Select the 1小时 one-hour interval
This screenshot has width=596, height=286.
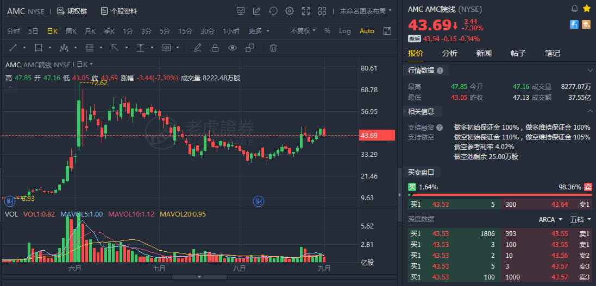point(231,31)
